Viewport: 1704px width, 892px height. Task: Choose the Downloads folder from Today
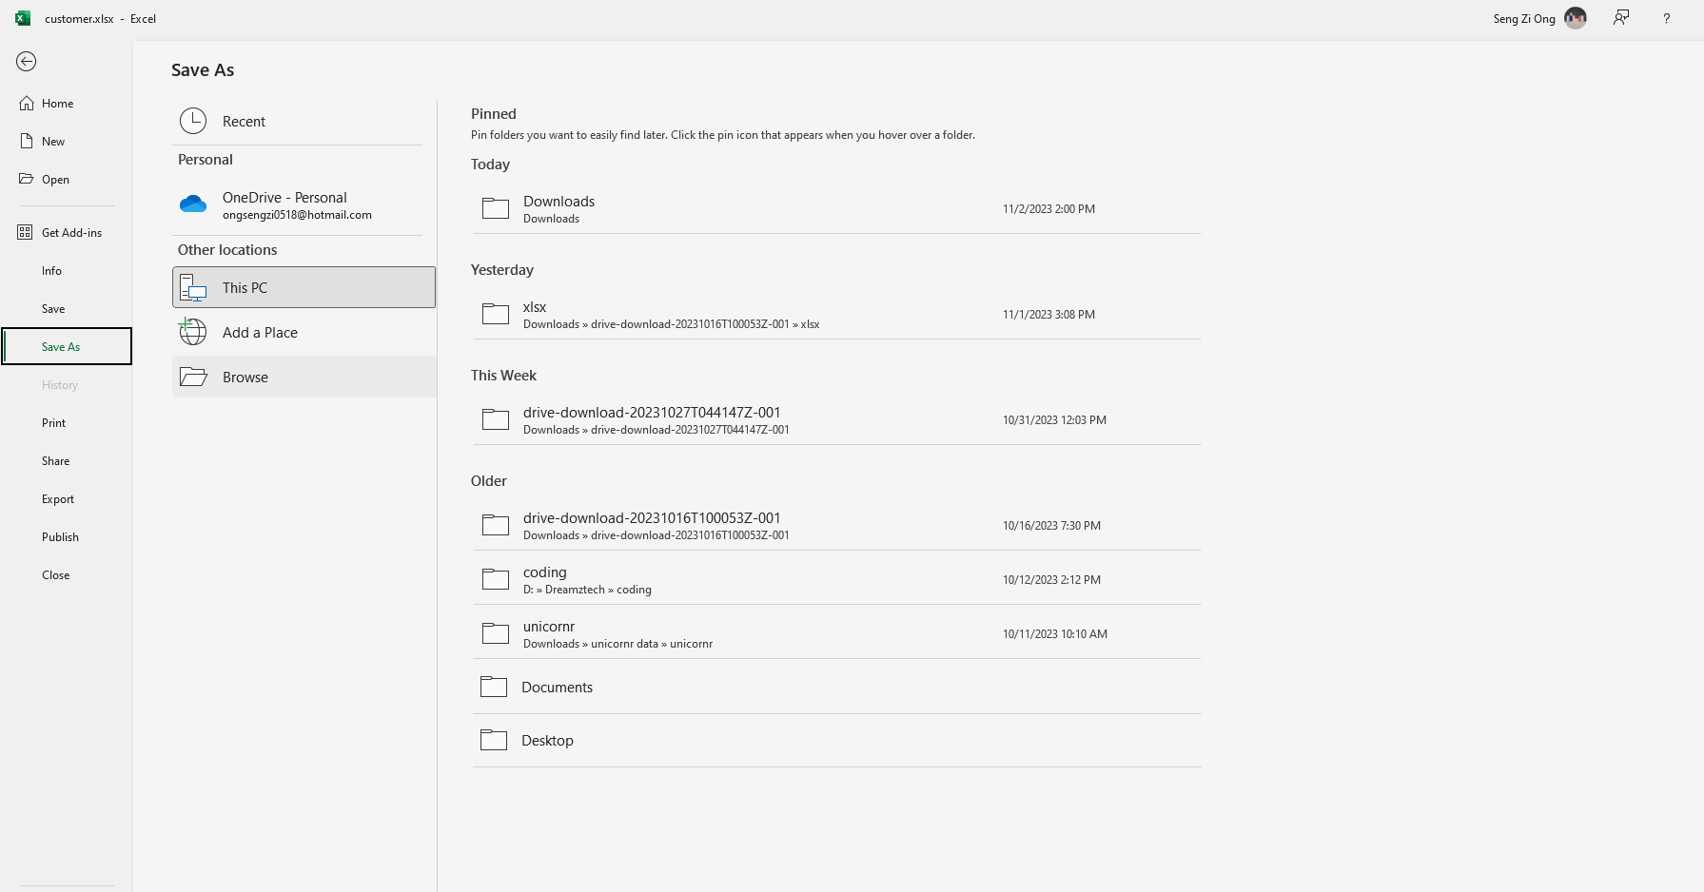(x=837, y=208)
